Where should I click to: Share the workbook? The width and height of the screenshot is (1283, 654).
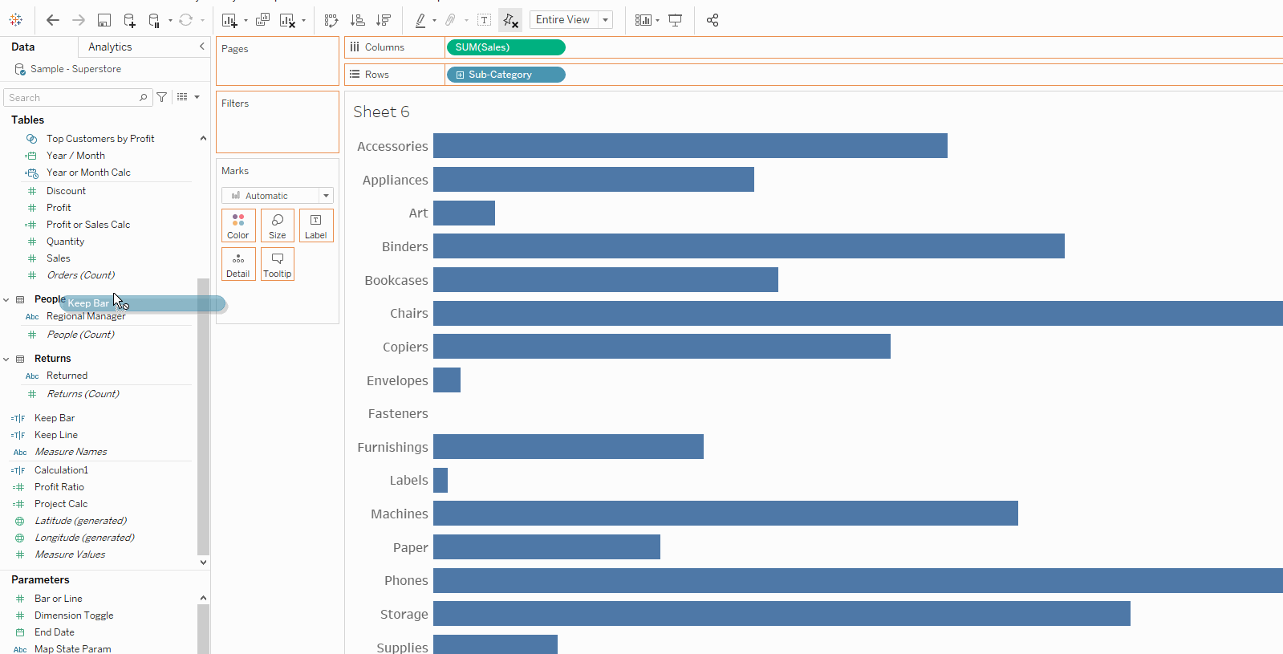coord(713,20)
